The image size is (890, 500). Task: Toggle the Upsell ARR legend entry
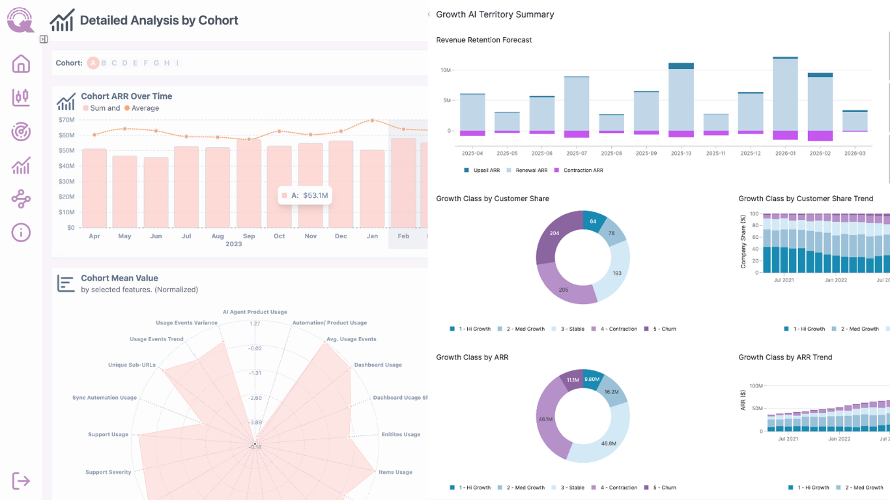point(481,170)
